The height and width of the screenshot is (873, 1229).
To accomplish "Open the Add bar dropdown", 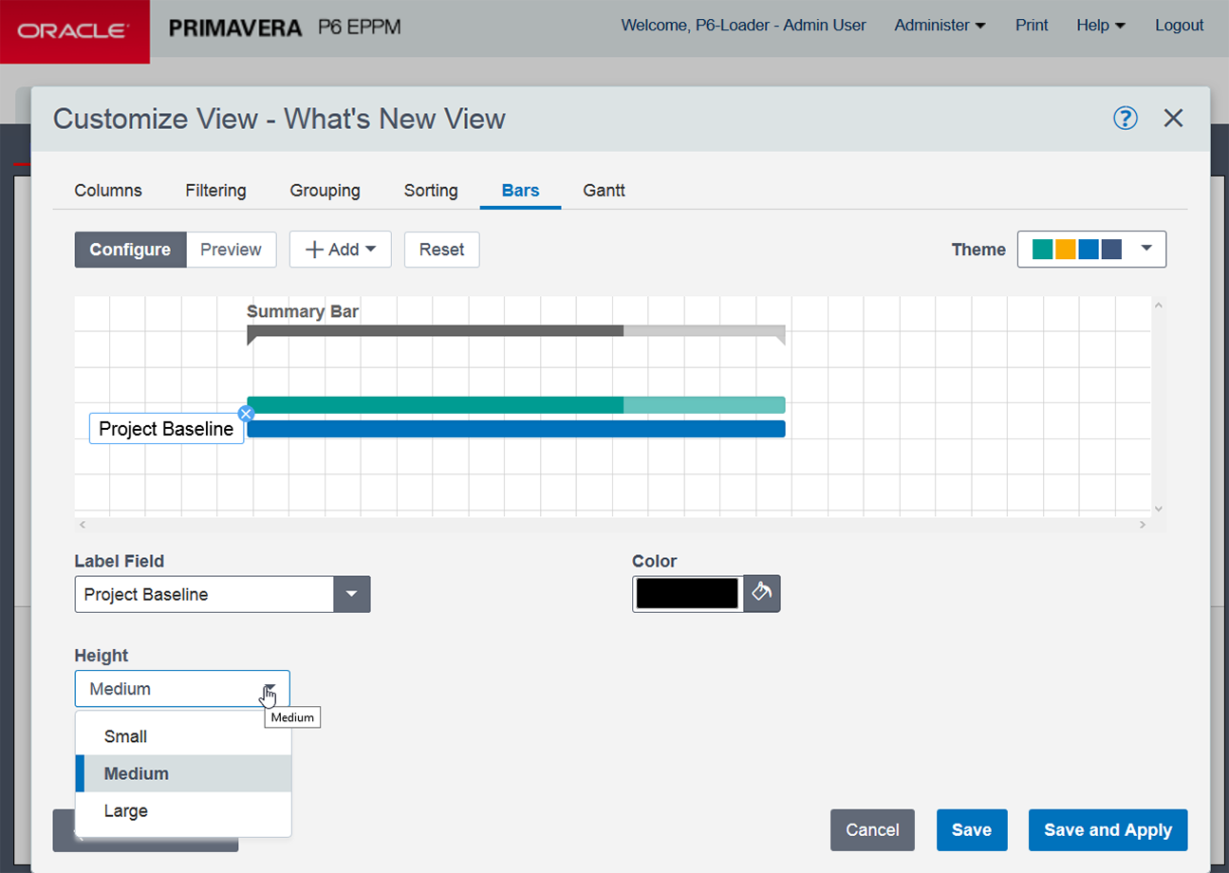I will [x=340, y=250].
